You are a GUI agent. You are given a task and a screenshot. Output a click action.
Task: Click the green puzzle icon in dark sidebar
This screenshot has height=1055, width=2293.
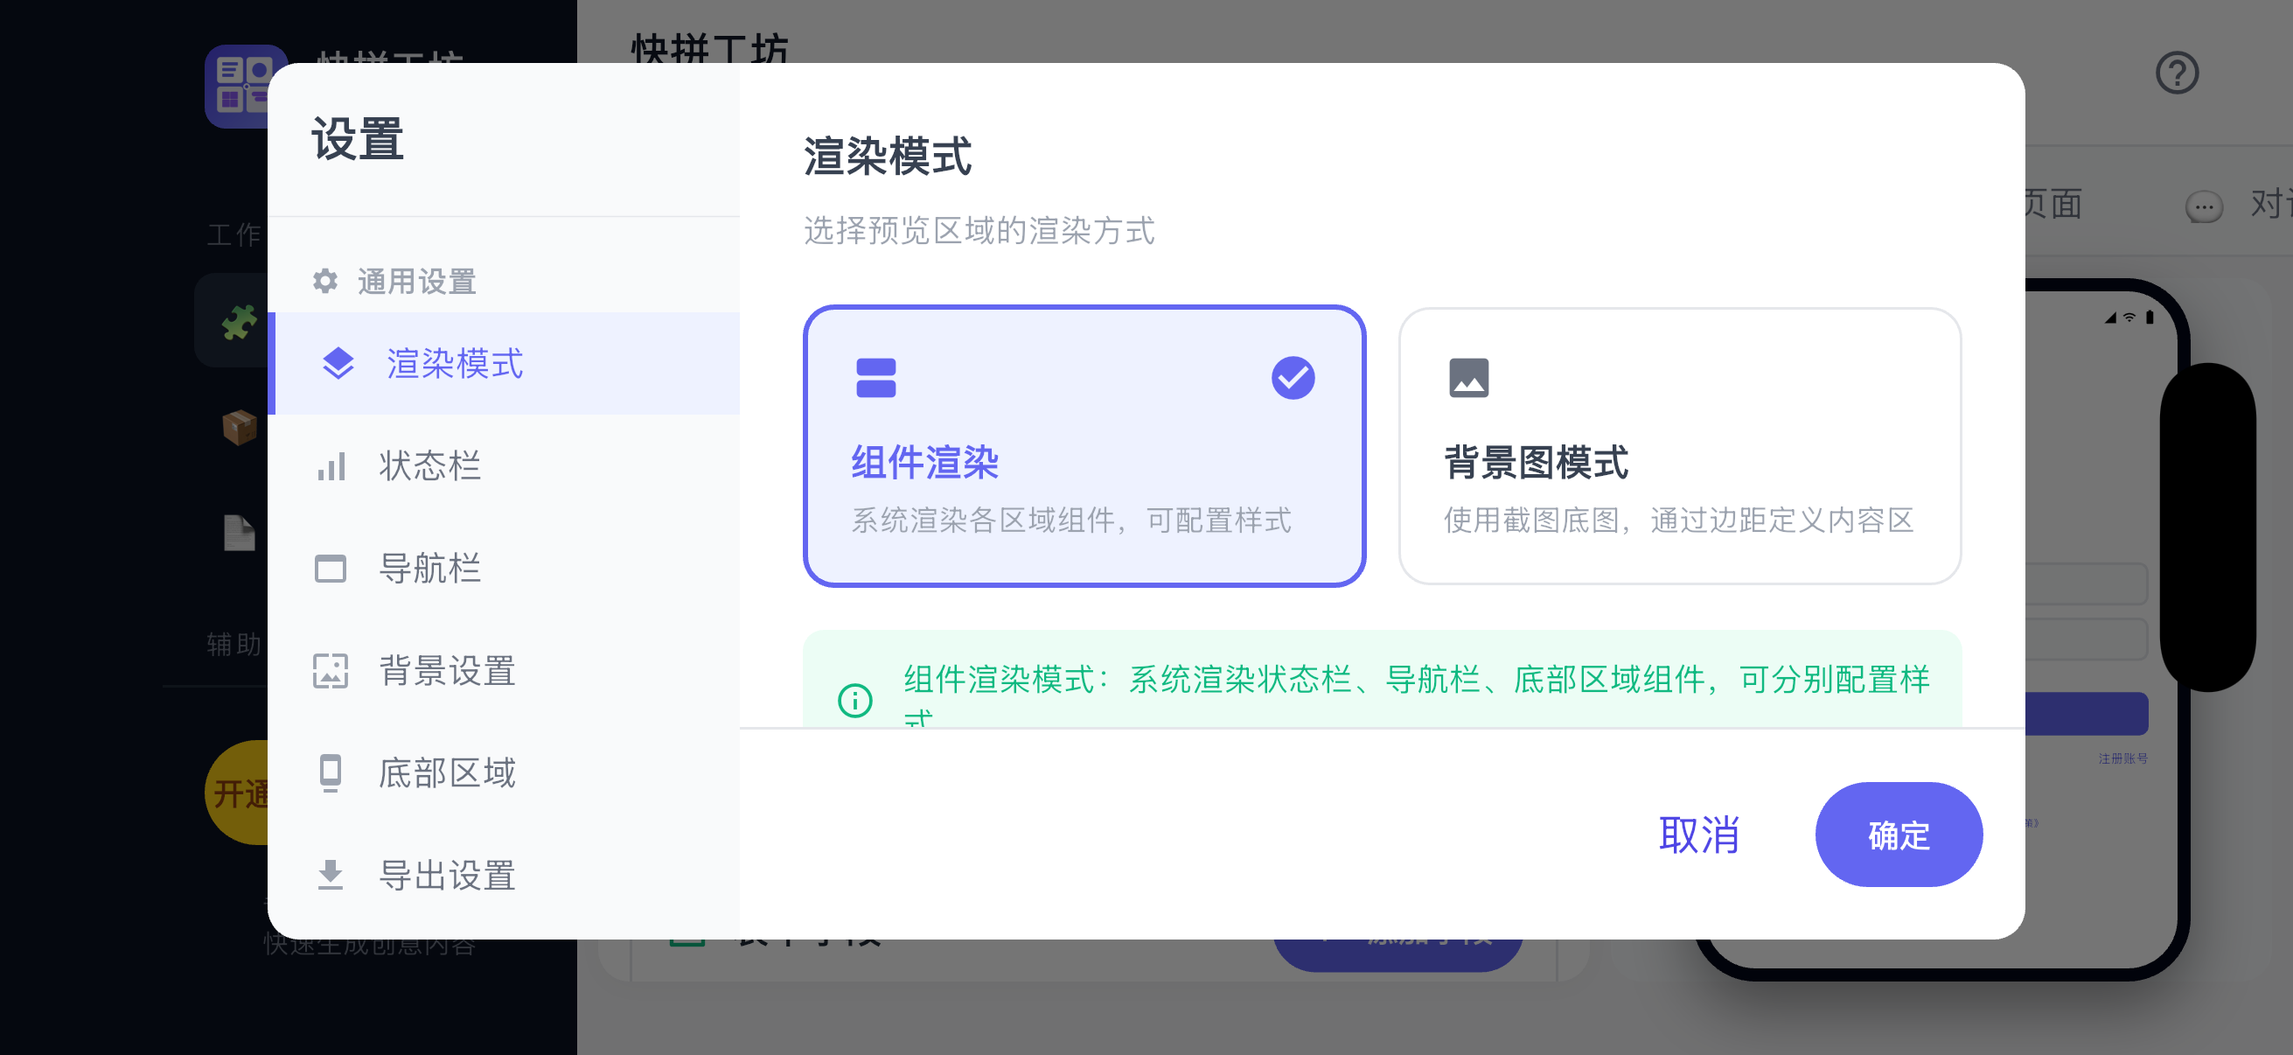[x=241, y=320]
